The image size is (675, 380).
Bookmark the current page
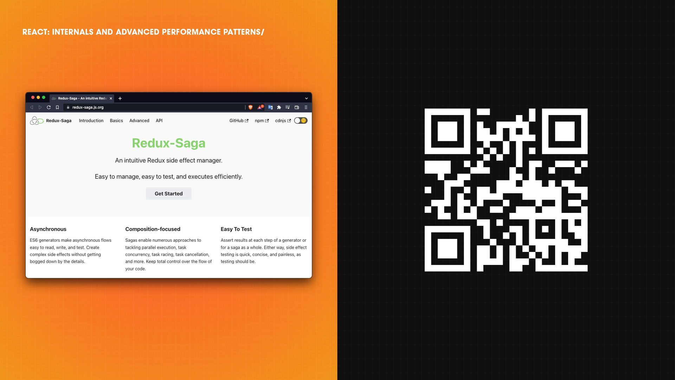point(57,107)
